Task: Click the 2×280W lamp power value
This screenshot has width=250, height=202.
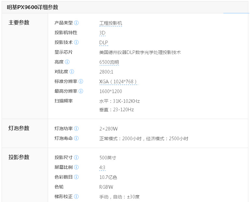Action: click(x=108, y=129)
